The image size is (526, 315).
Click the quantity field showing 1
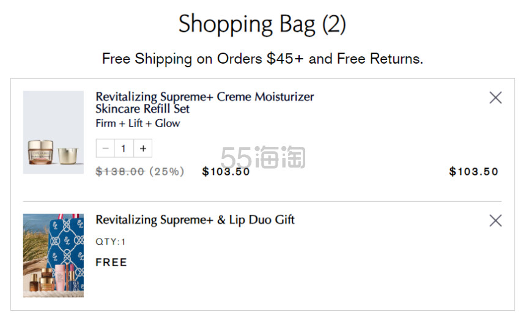[124, 148]
